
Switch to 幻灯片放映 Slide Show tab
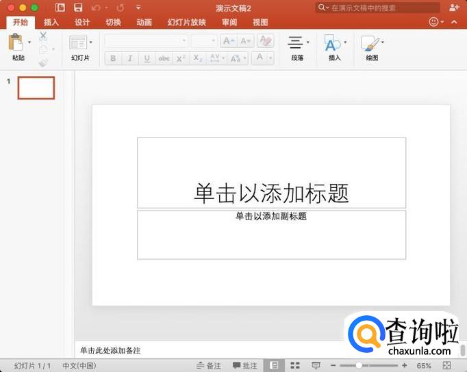tap(187, 23)
